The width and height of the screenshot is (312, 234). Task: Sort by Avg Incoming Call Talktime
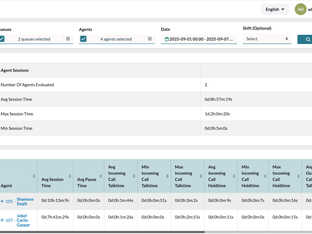[x=134, y=176]
